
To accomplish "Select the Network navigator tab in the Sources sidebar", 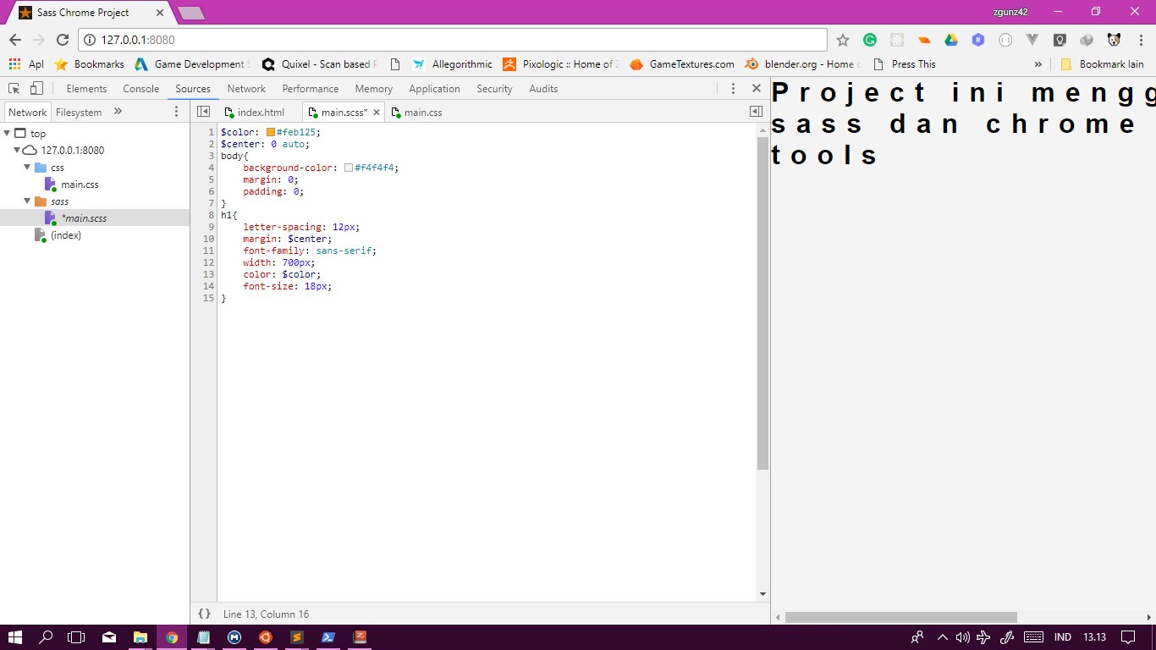I will (28, 112).
